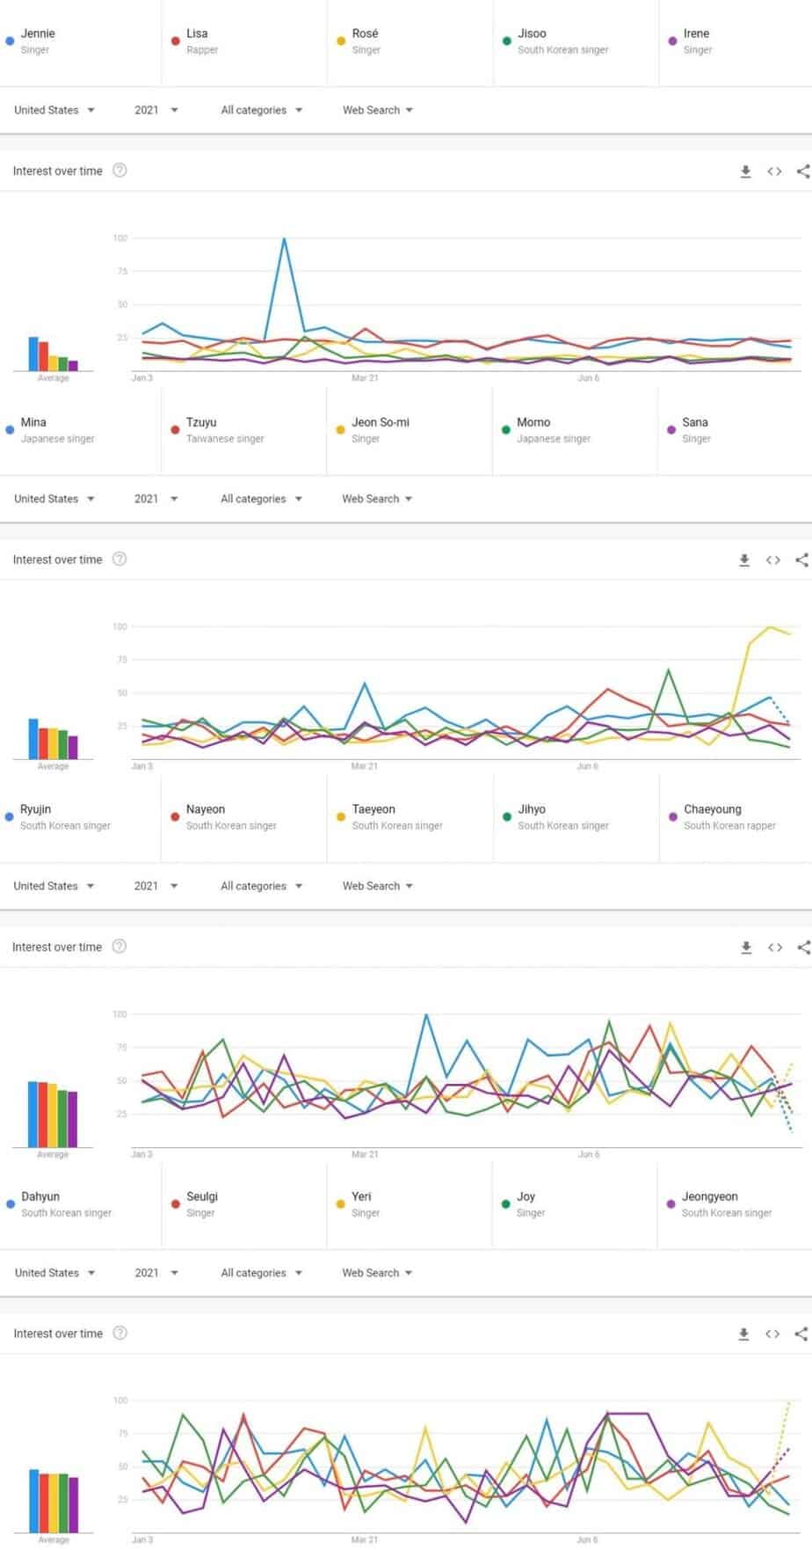Expand All categories dropdown below Ryujin row
This screenshot has width=812, height=1550.
[x=261, y=886]
